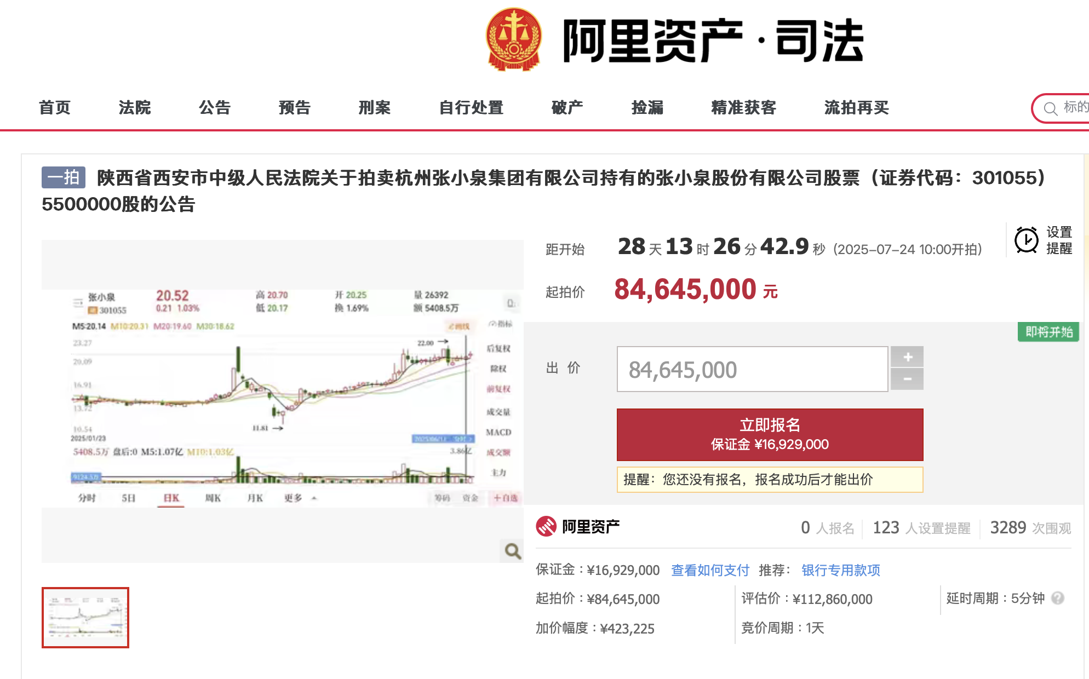The height and width of the screenshot is (679, 1089).
Task: Click the alarm clock reminder icon
Action: [1026, 240]
